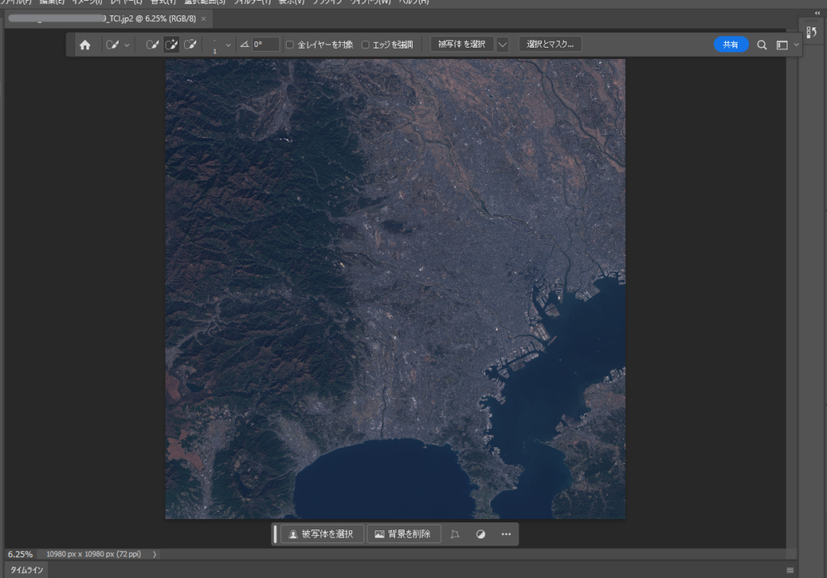Screen dimensions: 827x578
Task: Click the brush angle input field
Action: (265, 45)
